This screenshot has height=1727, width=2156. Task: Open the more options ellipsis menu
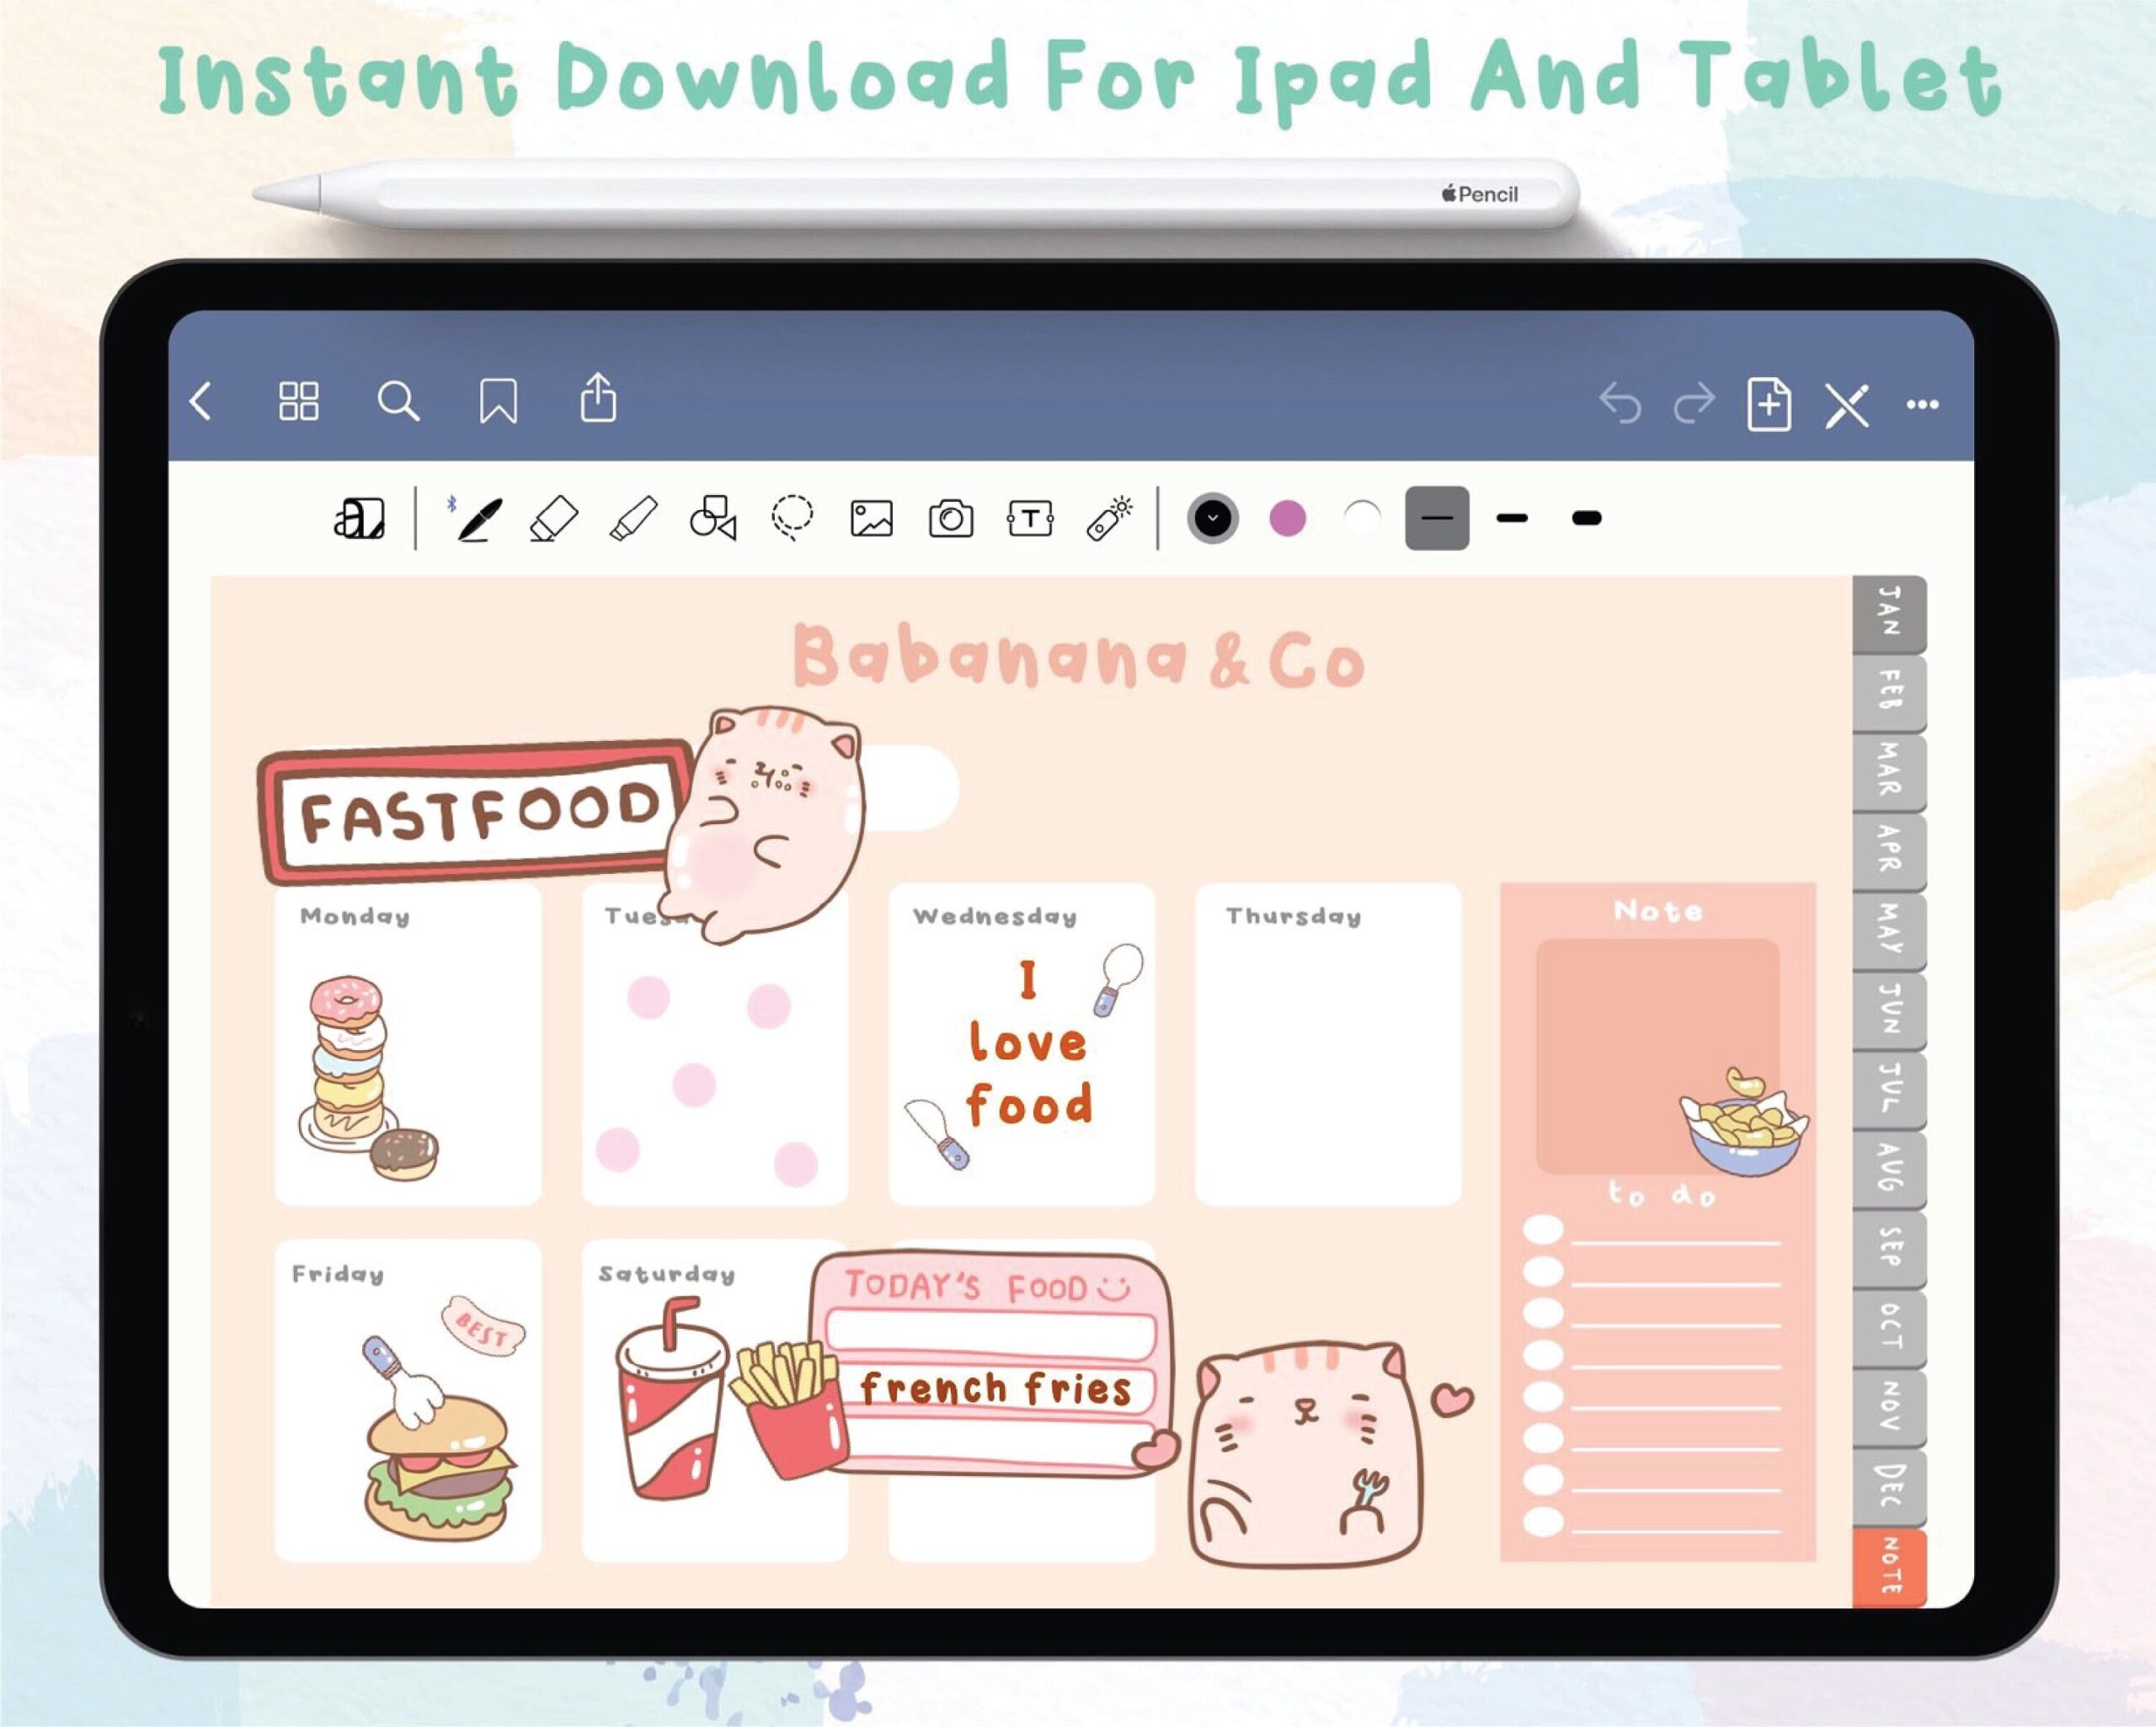click(x=1923, y=404)
